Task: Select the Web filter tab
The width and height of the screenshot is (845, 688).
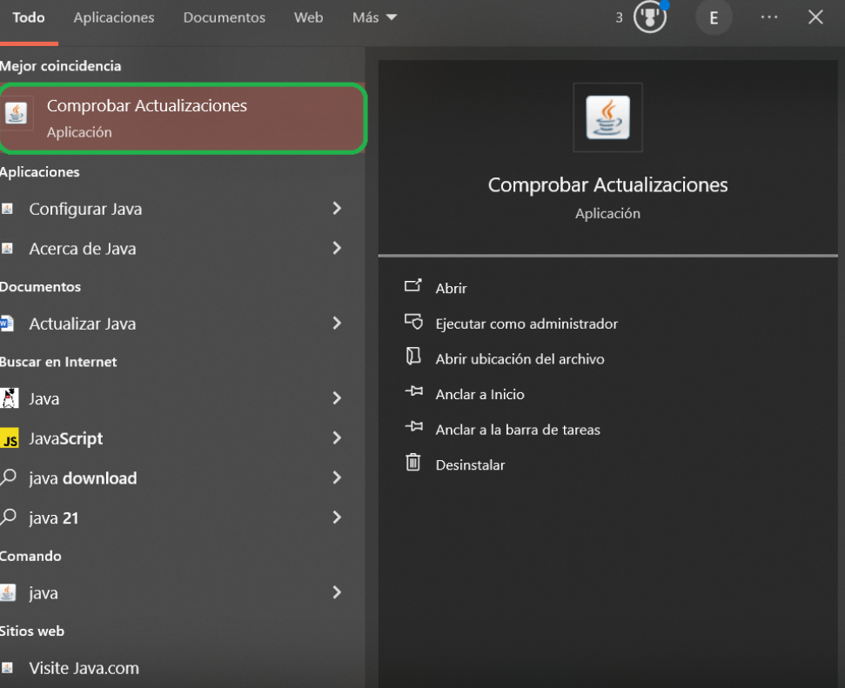Action: (x=308, y=17)
